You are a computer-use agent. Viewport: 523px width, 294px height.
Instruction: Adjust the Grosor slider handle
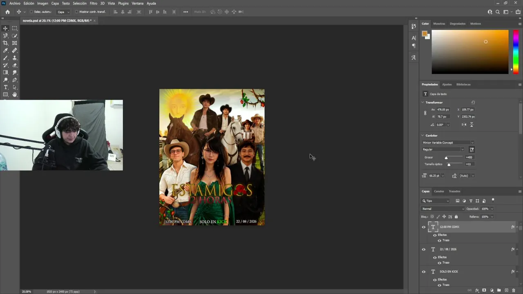(446, 158)
